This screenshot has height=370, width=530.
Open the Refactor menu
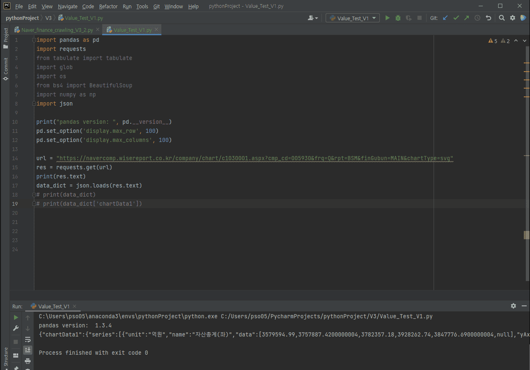pyautogui.click(x=108, y=6)
